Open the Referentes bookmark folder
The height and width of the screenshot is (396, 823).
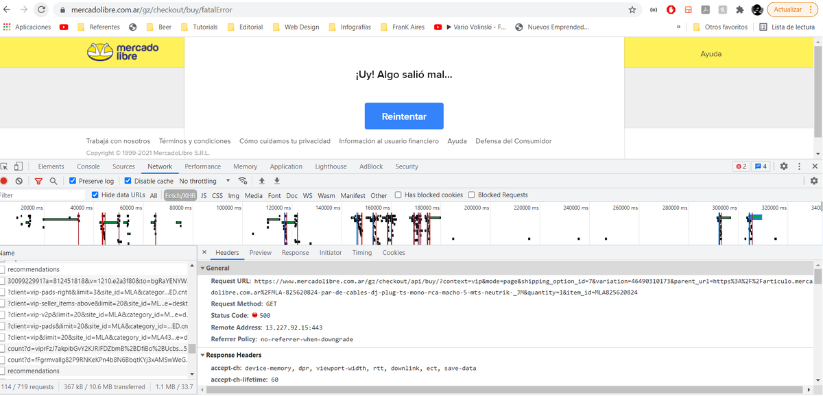click(99, 27)
